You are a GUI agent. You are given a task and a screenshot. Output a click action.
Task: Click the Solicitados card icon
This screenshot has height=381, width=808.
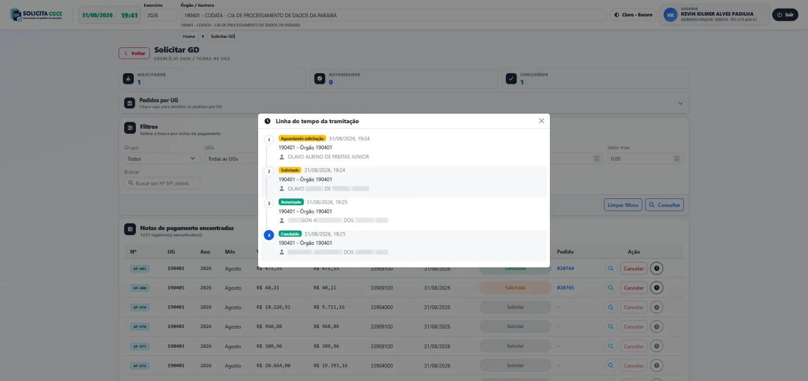(x=128, y=79)
